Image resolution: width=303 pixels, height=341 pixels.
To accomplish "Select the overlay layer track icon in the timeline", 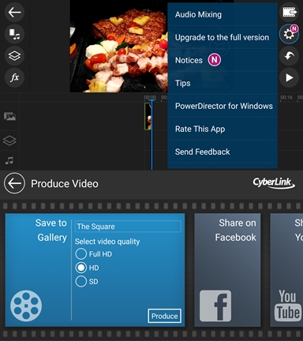I will coord(9,141).
